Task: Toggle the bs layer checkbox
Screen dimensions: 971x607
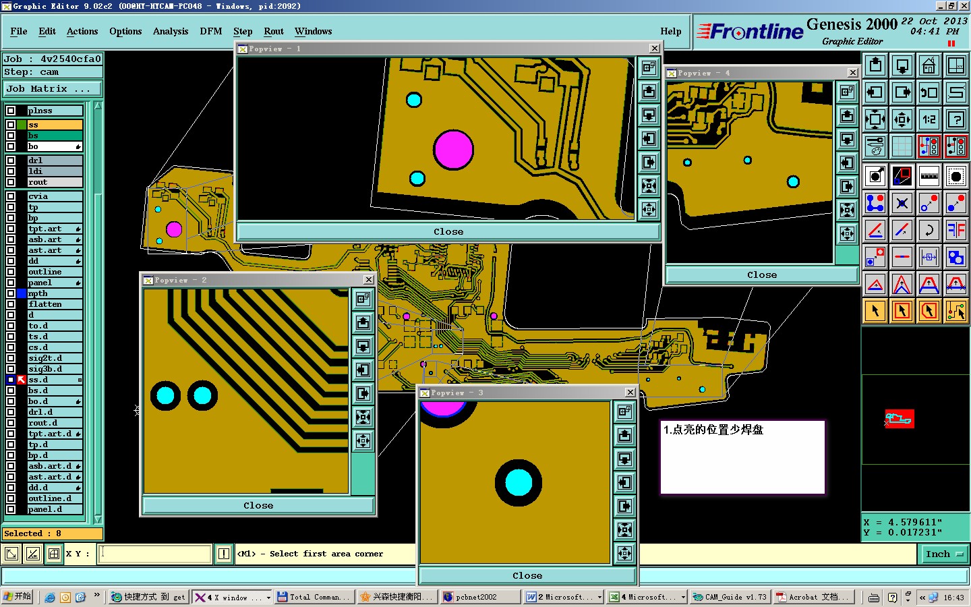Action: (x=11, y=136)
